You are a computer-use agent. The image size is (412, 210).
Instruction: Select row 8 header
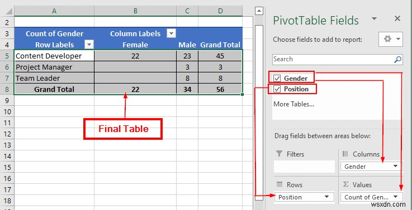[x=7, y=89]
